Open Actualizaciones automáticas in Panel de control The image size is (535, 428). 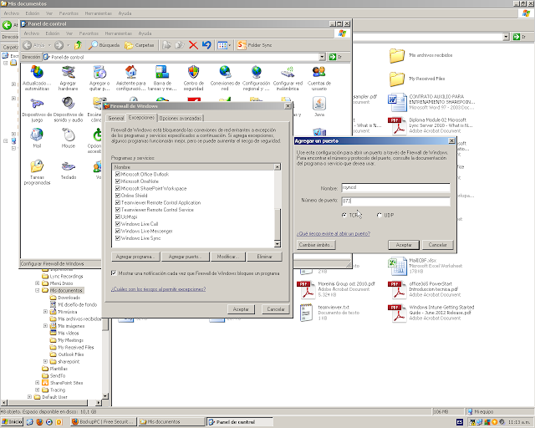[37, 78]
